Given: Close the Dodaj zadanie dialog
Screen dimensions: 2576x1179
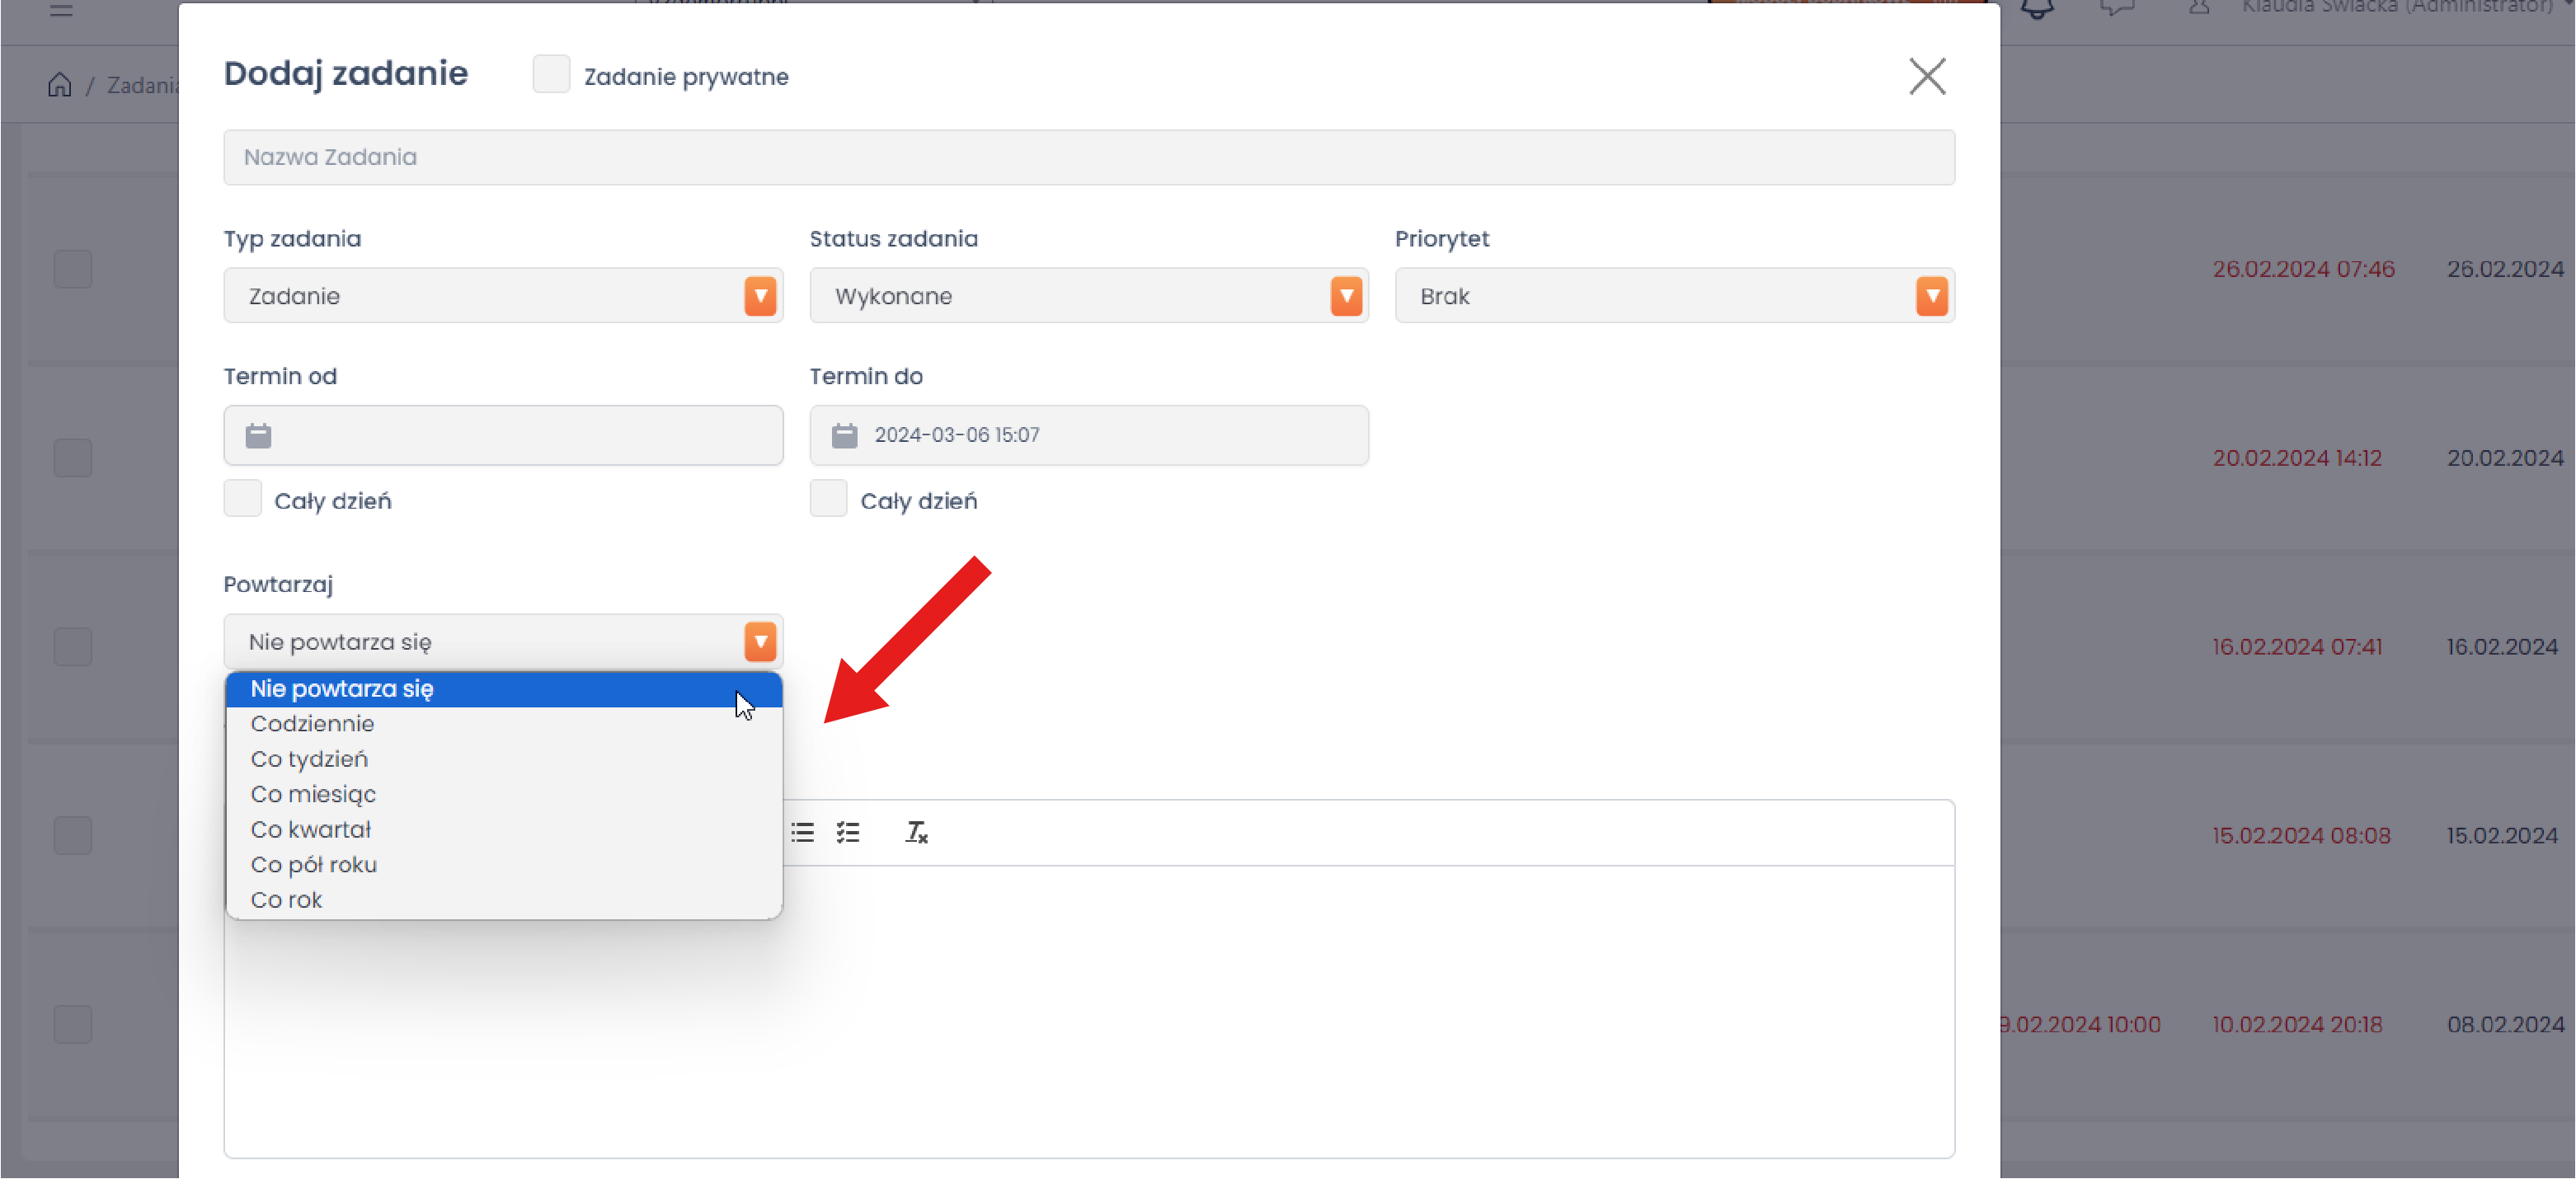Looking at the screenshot, I should click(x=1926, y=76).
